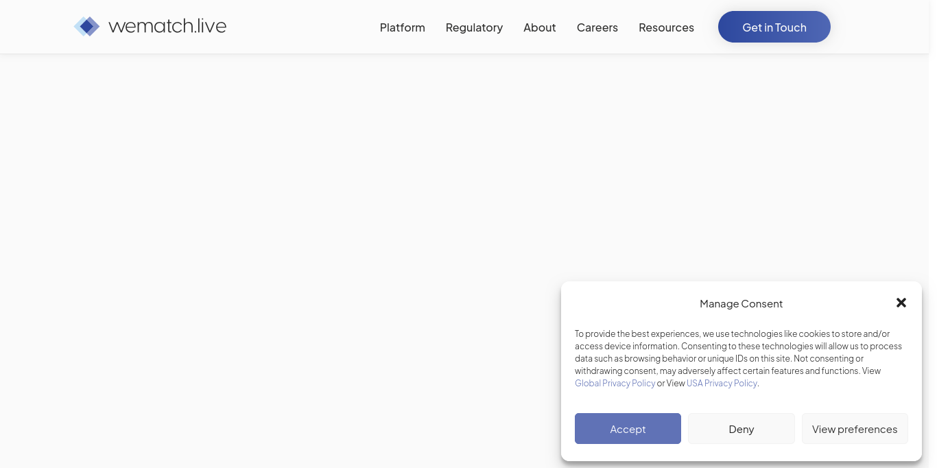937x468 pixels.
Task: Deny the cookie consent
Action: [742, 429]
